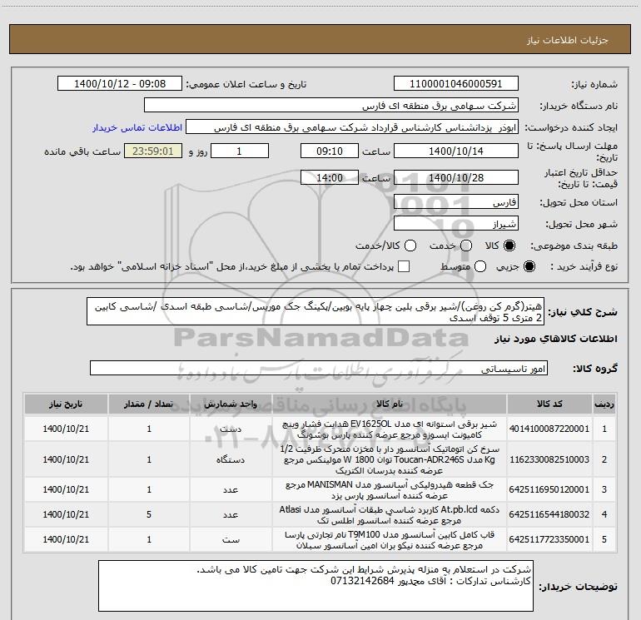Choose the متوسط purchase type radio
641x620 pixels.
tap(480, 266)
